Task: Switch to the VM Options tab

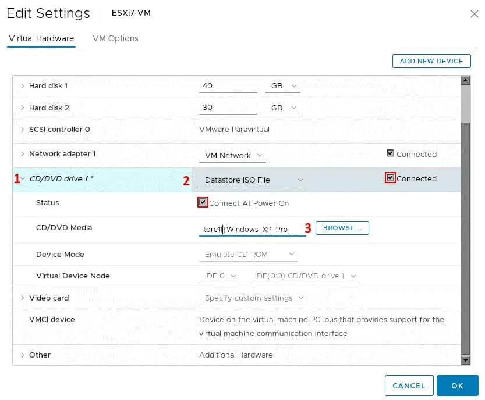Action: [115, 38]
